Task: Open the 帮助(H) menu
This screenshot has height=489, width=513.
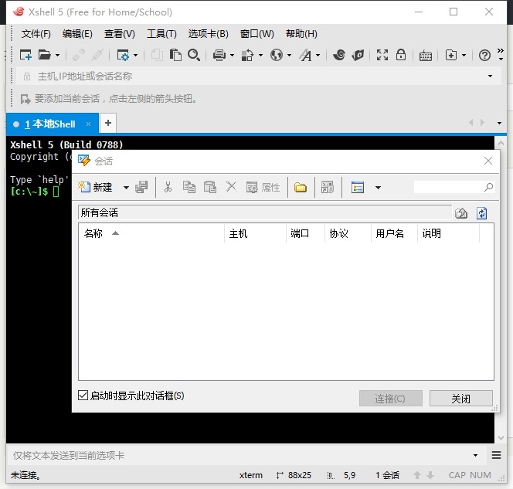Action: coord(301,34)
